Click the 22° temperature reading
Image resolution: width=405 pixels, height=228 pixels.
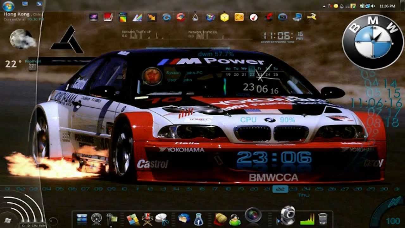tap(13, 64)
